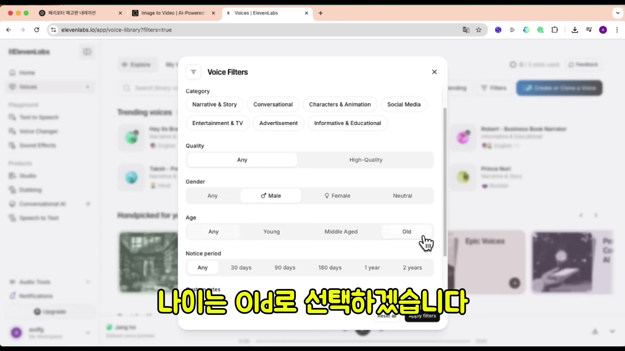Click Create or Clone a Voice button
Screen dimensions: 625x351
[559, 88]
